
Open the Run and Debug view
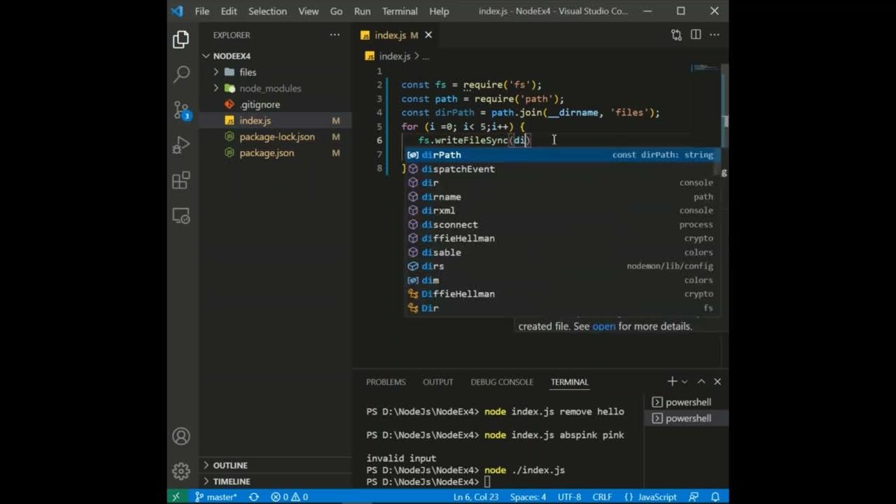(181, 145)
